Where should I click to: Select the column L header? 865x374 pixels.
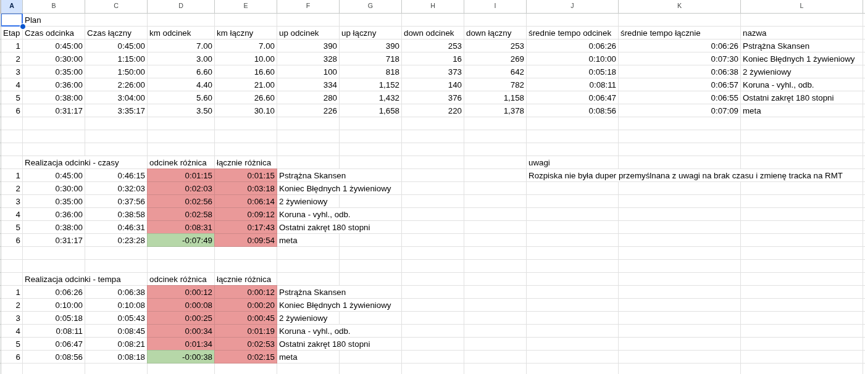801,6
